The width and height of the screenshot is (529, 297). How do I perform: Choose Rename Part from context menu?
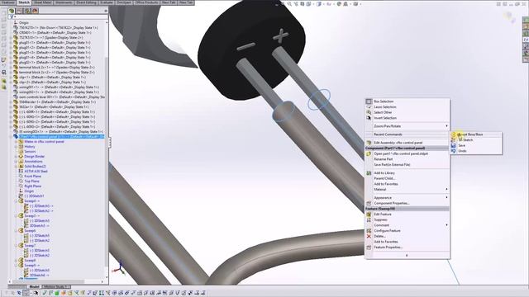(384, 159)
